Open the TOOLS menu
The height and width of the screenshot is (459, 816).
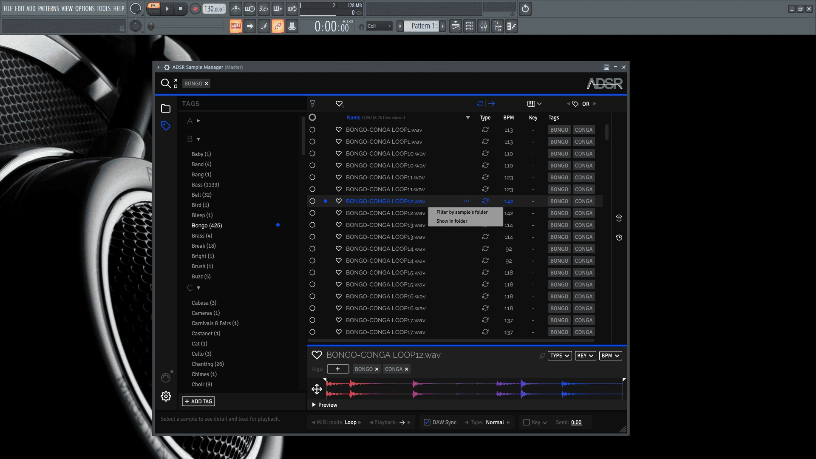(x=104, y=8)
